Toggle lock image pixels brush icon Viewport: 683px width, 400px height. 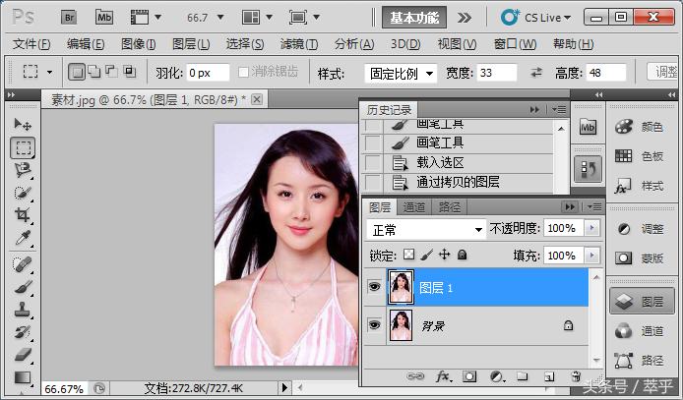[x=426, y=255]
